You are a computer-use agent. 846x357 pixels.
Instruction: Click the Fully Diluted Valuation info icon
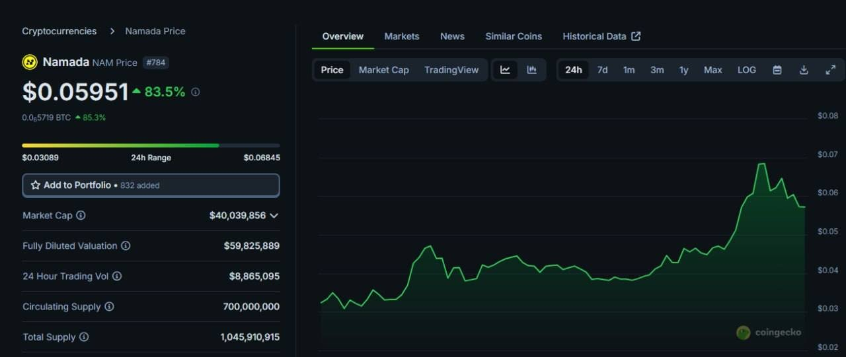(x=126, y=245)
